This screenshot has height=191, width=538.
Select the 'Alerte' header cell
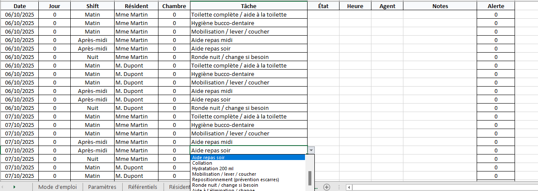496,6
